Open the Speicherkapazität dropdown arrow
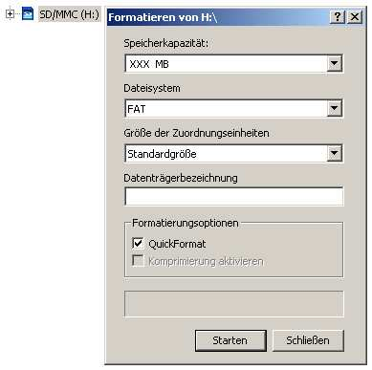Viewport: 372px width, 370px height. coord(334,63)
